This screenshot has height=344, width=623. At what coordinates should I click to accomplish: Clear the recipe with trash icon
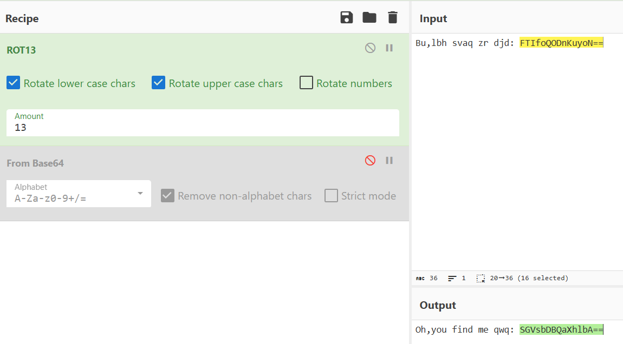click(x=393, y=18)
